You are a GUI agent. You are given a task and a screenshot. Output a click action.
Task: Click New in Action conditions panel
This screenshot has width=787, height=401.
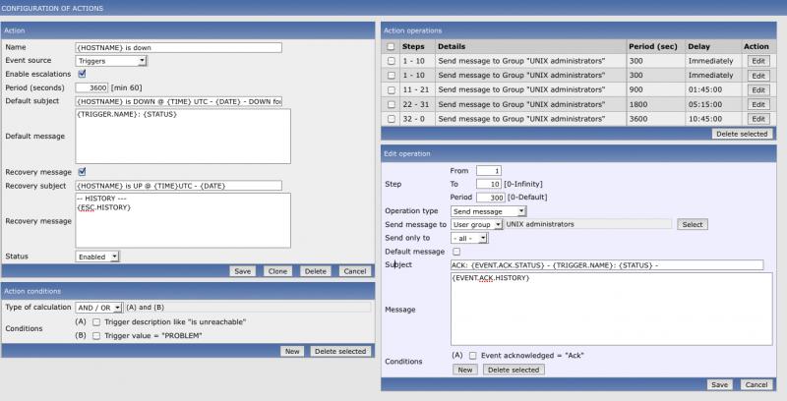[x=291, y=351]
